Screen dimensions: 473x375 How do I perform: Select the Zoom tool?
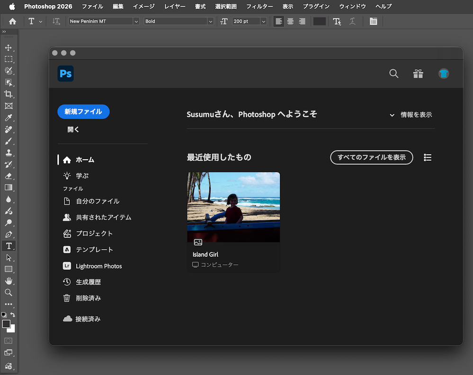coord(9,292)
